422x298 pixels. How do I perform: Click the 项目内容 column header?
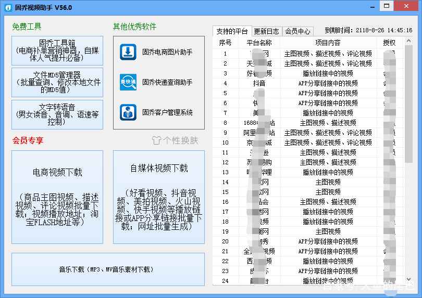(328, 43)
